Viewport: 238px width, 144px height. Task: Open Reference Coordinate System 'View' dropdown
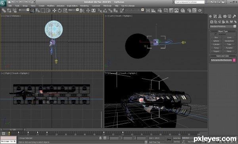[73, 10]
